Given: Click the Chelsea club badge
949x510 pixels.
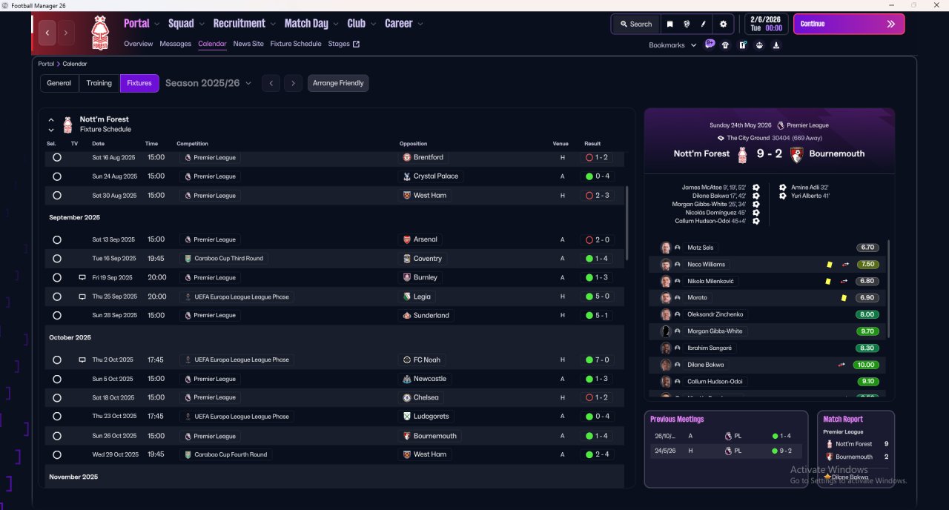Looking at the screenshot, I should (406, 397).
